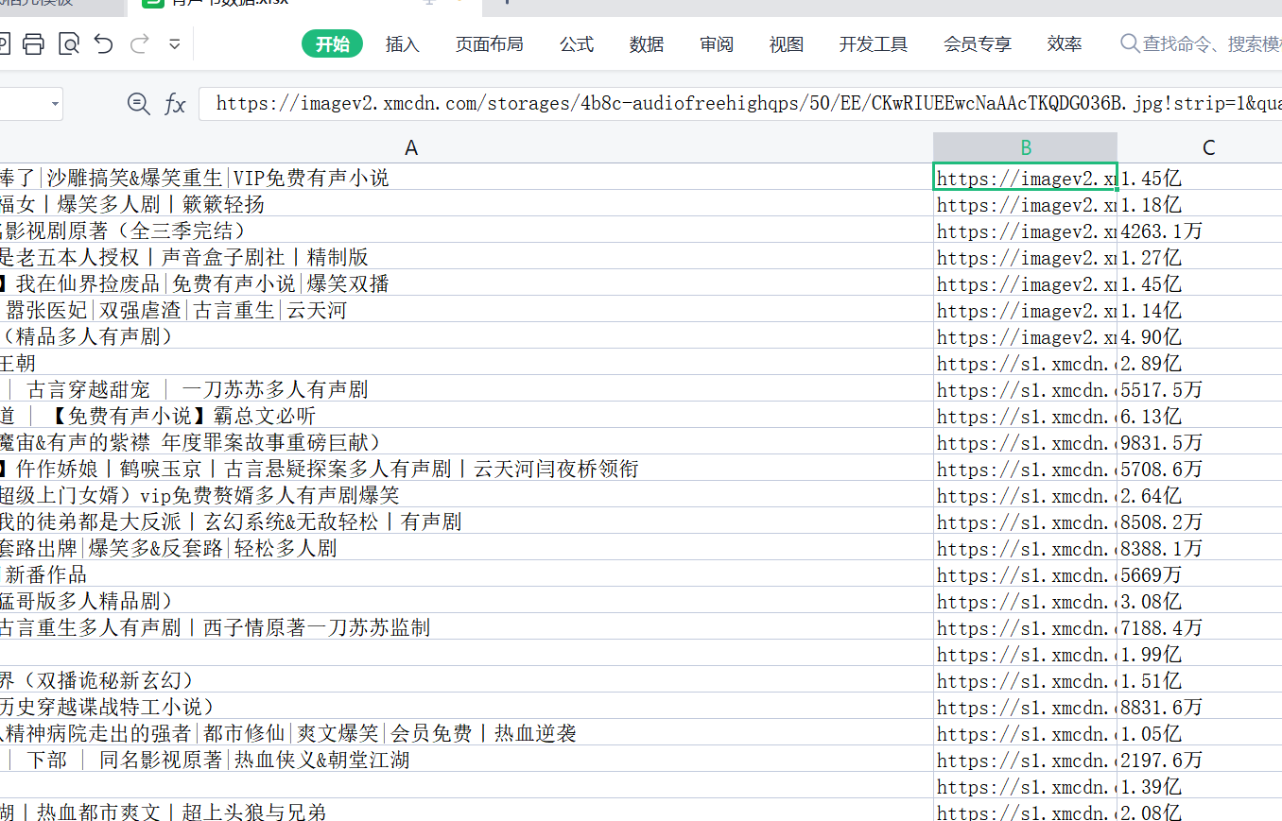Open Insert Function (fx) dialog
Image resolution: width=1282 pixels, height=821 pixels.
pos(175,104)
